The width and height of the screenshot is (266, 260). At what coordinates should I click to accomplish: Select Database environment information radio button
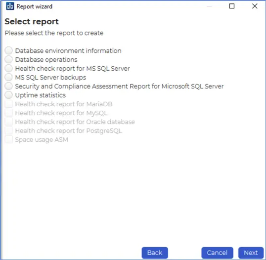coord(8,50)
